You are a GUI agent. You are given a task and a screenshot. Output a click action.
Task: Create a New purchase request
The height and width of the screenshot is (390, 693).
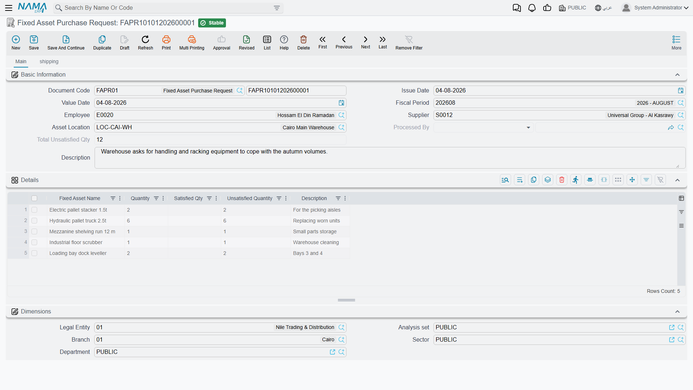click(16, 43)
